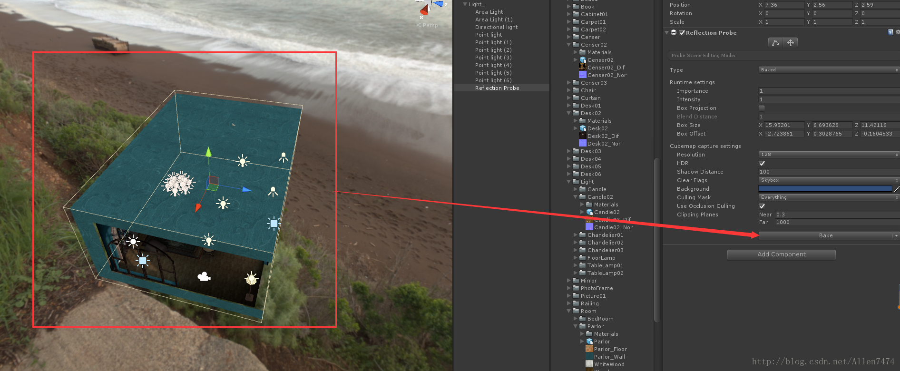Viewport: 900px width, 371px height.
Task: Select the Parlor_Wall texture icon
Action: pos(589,357)
